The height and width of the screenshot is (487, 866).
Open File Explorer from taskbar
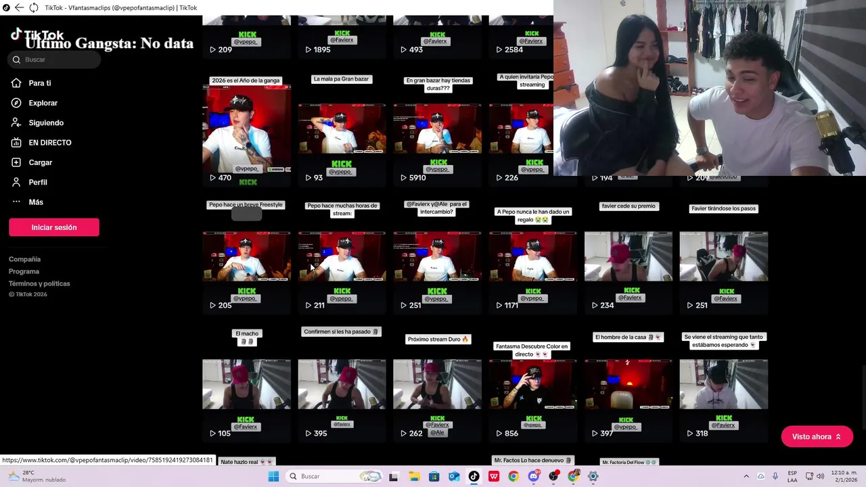click(413, 476)
